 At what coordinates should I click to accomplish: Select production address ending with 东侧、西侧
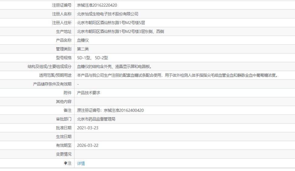point(121,31)
